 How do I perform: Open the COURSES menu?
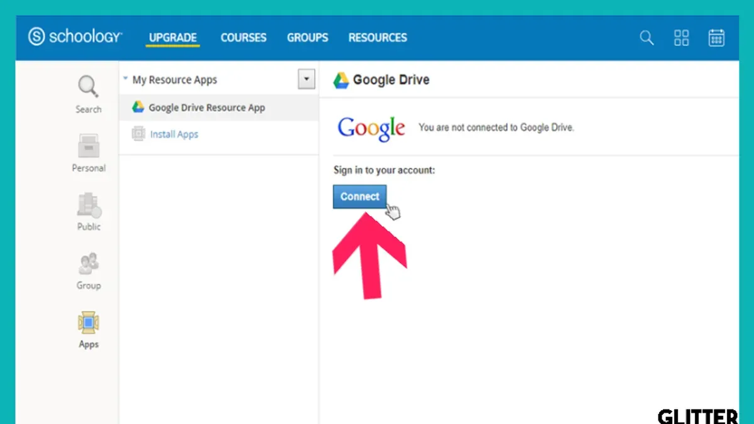[x=244, y=38]
